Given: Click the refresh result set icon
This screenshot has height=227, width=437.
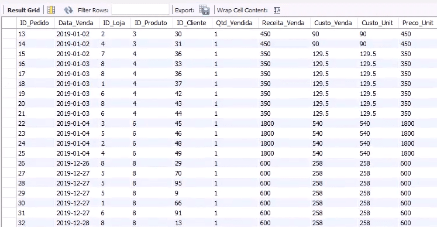Looking at the screenshot, I should tap(68, 11).
